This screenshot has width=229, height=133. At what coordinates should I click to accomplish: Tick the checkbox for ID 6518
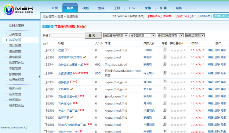(x=45, y=50)
